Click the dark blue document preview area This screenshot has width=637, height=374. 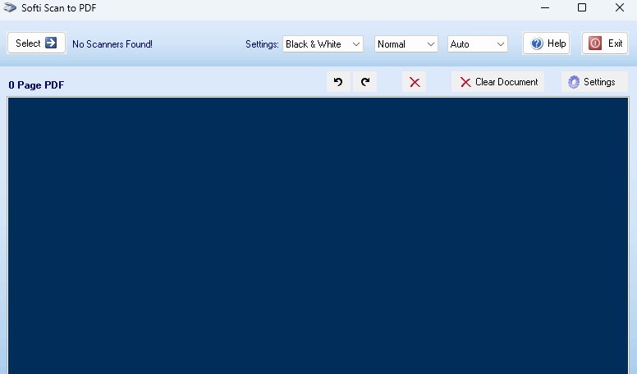click(x=318, y=235)
